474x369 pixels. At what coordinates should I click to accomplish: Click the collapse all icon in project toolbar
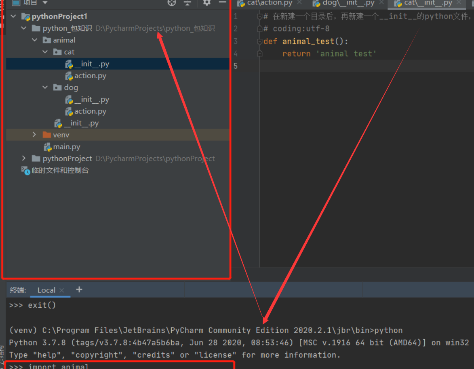click(187, 3)
